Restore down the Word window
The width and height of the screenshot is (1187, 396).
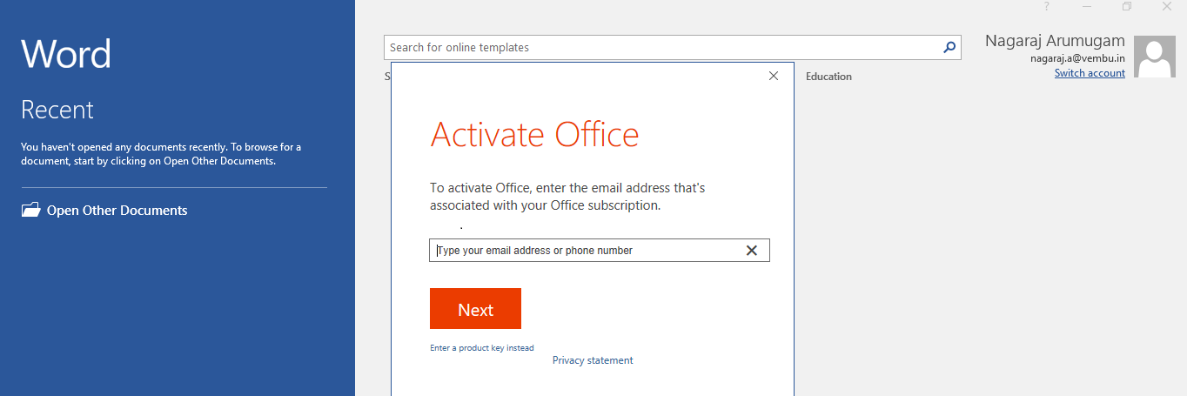click(x=1127, y=6)
